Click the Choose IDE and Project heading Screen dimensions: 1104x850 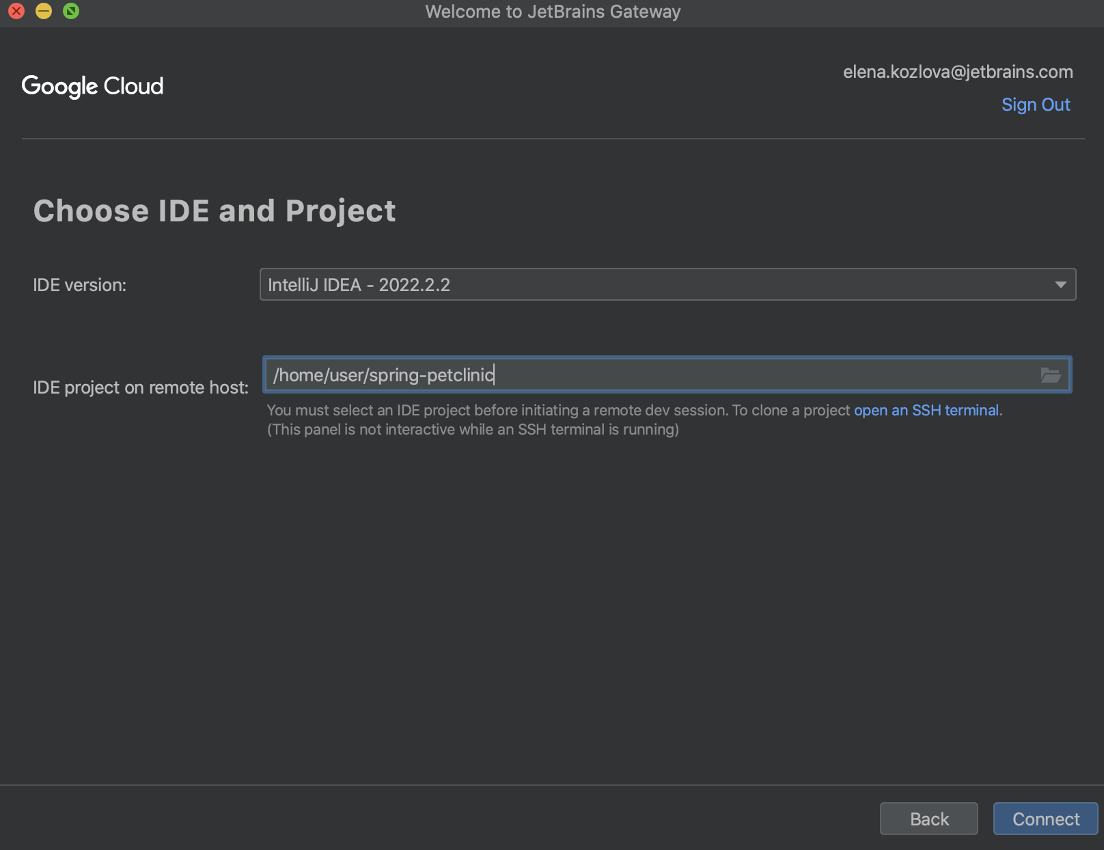(215, 210)
